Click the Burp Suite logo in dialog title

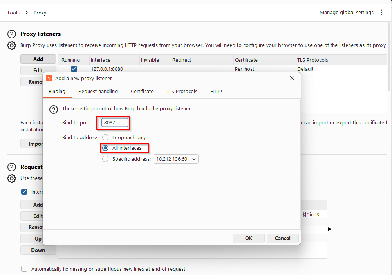(x=49, y=78)
